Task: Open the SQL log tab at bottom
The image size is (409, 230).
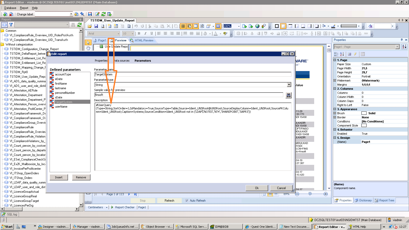Action: (9, 214)
